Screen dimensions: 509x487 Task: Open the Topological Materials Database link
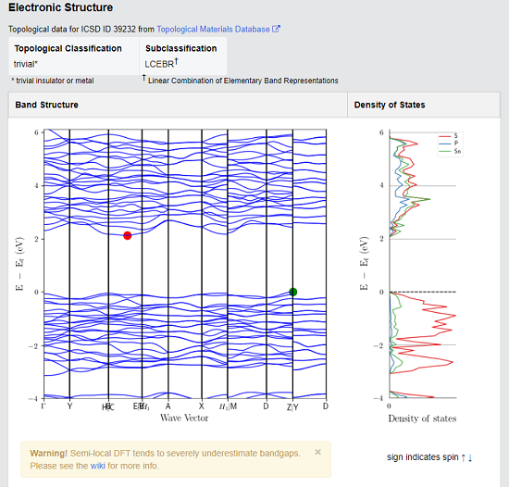click(x=213, y=30)
